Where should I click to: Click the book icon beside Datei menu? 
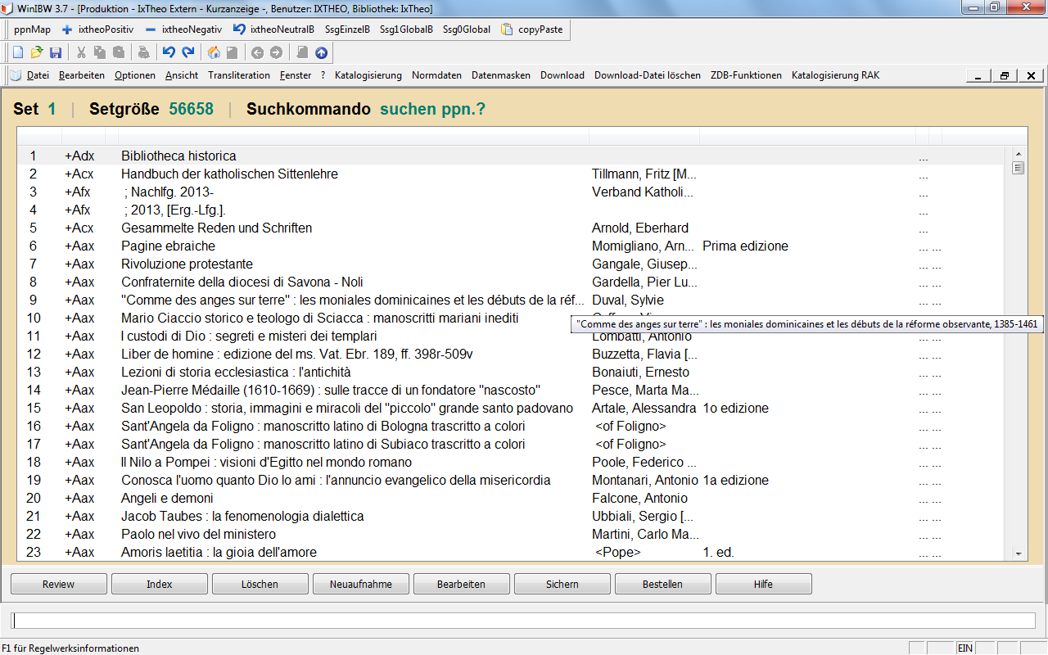16,75
